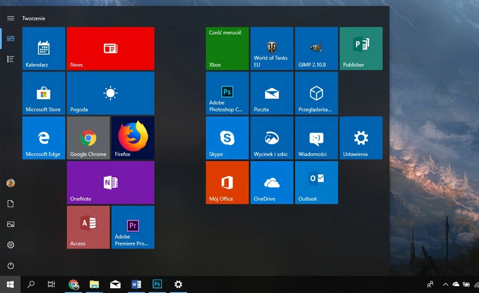Open taskbar Search magnifier

coord(31,284)
